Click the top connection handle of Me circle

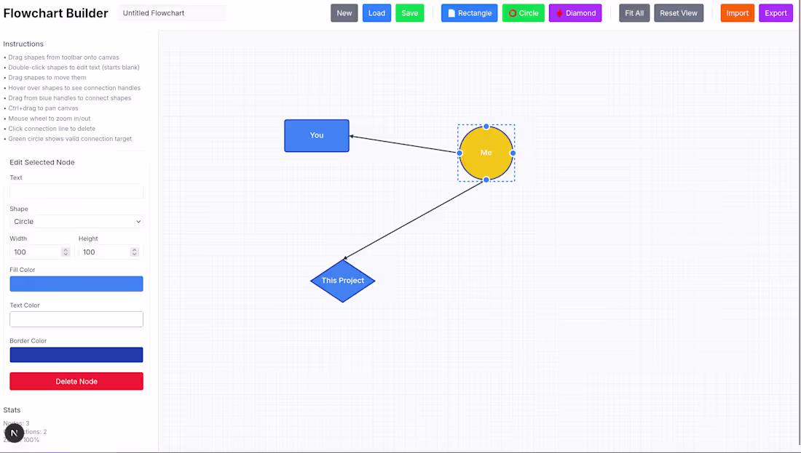coord(486,127)
